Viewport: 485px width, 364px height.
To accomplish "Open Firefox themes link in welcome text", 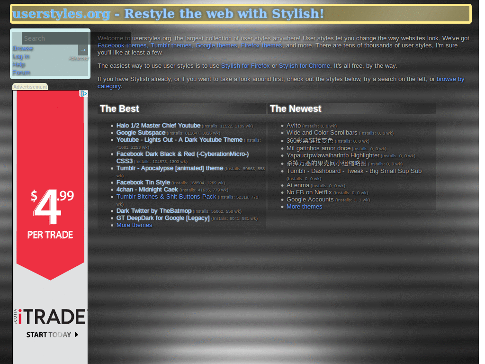I will pos(261,45).
